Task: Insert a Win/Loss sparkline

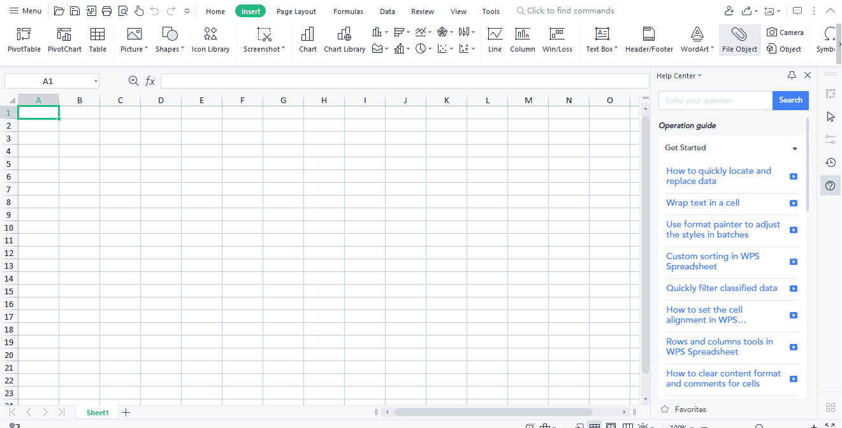Action: (557, 39)
